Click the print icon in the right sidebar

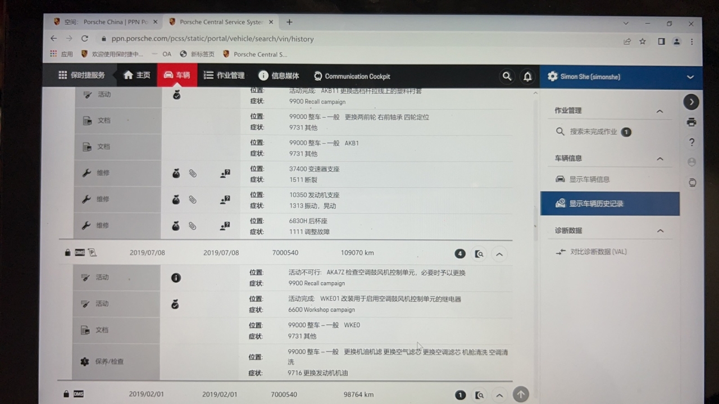pos(691,122)
